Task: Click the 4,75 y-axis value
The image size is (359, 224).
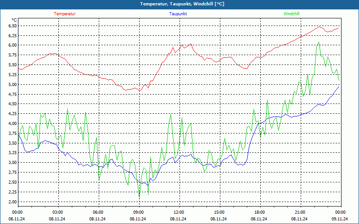Action: (x=13, y=95)
